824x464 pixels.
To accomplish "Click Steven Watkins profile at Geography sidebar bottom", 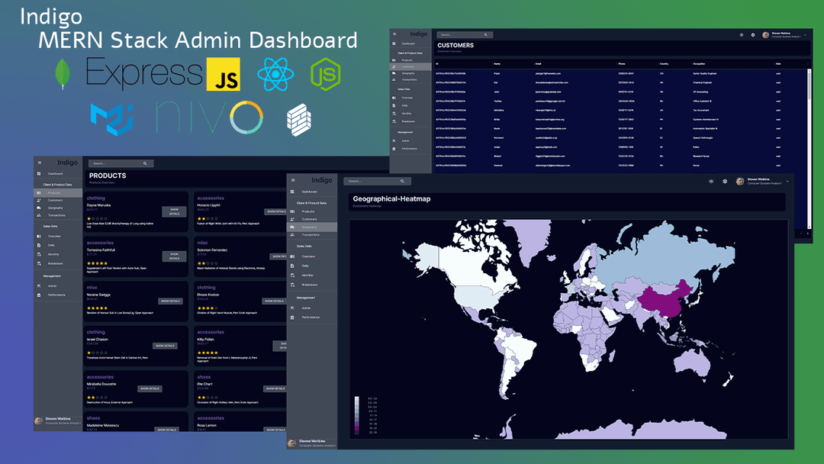I will (312, 443).
